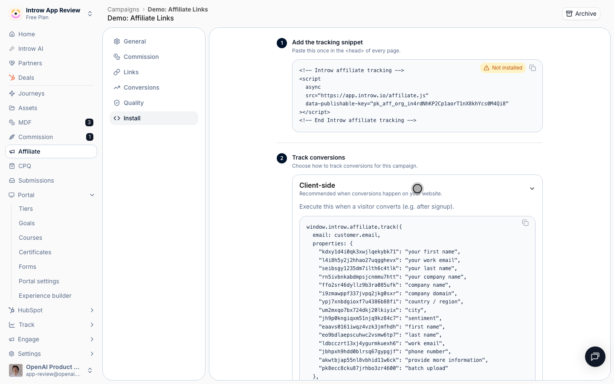Click the Quality shield icon
The image size is (614, 384).
tap(117, 103)
